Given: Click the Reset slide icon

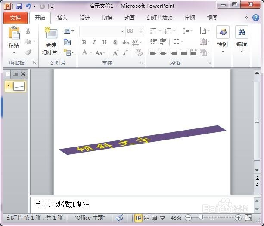Looking at the screenshot, I should [x=67, y=42].
